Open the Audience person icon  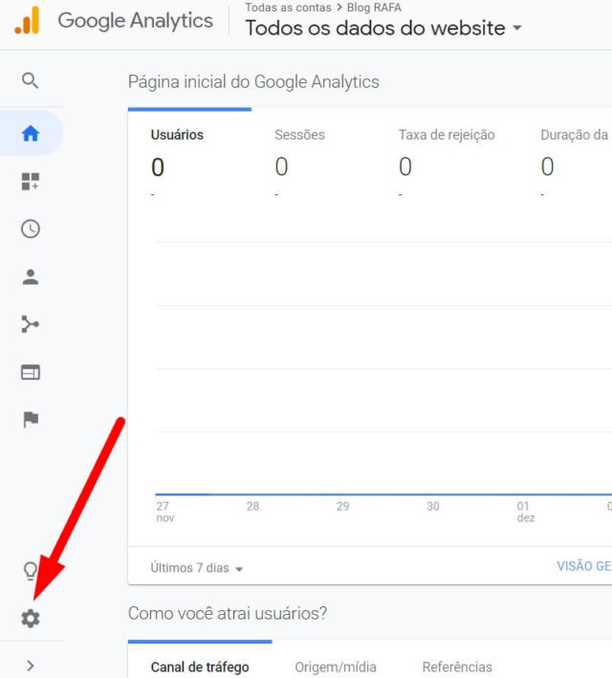pos(31,276)
